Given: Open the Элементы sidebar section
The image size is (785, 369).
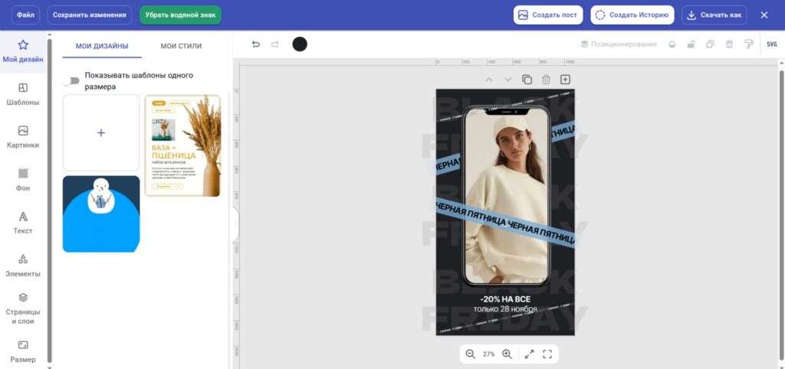Looking at the screenshot, I should pos(23,266).
